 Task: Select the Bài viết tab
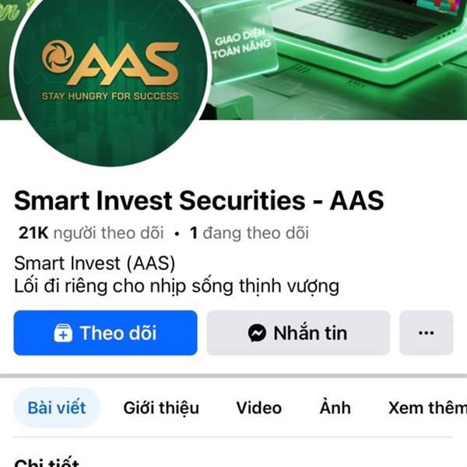click(x=57, y=408)
